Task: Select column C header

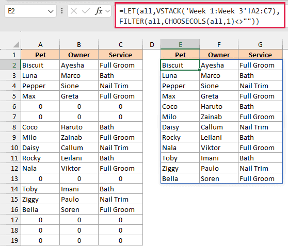Action: pos(120,45)
